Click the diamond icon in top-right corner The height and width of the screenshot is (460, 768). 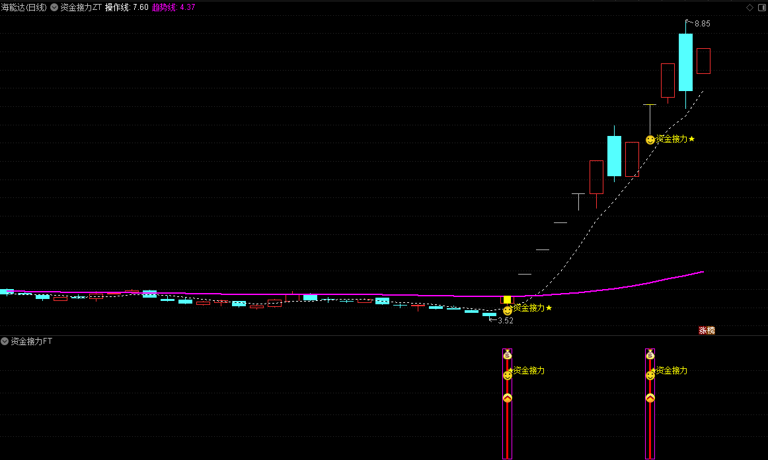[749, 7]
